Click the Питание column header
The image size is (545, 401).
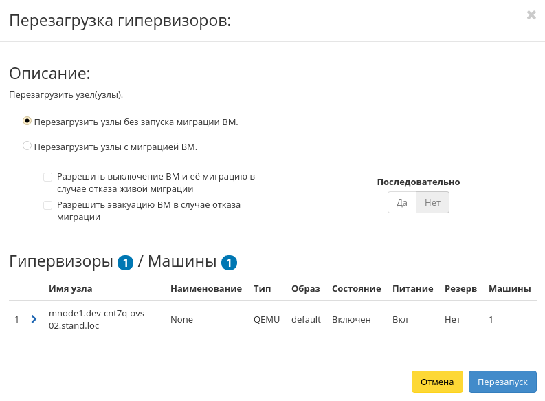point(412,288)
